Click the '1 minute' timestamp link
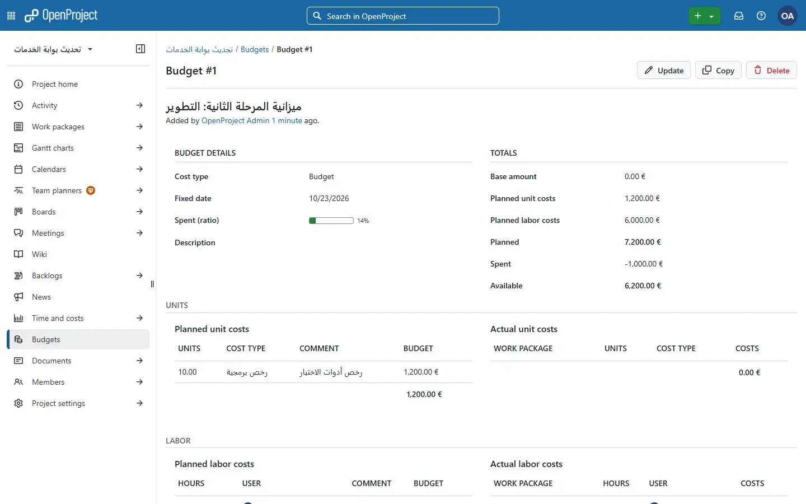 click(x=287, y=120)
